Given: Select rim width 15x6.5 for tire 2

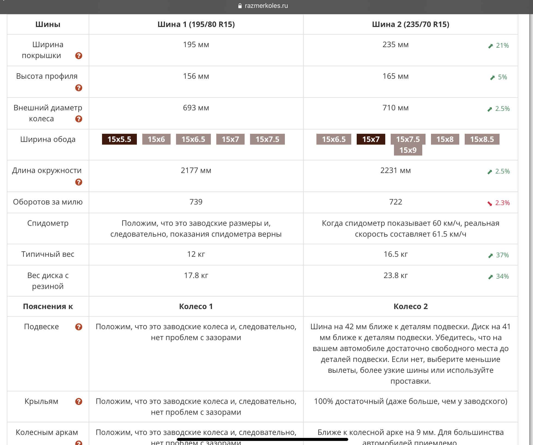Looking at the screenshot, I should 334,139.
